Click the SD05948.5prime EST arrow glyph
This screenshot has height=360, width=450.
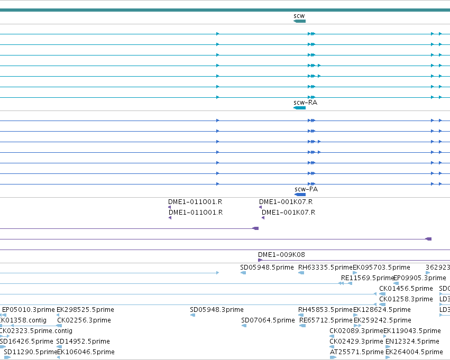(x=243, y=273)
